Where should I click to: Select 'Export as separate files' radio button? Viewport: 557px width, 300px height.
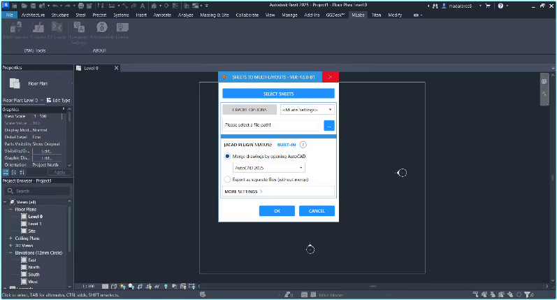(x=227, y=180)
